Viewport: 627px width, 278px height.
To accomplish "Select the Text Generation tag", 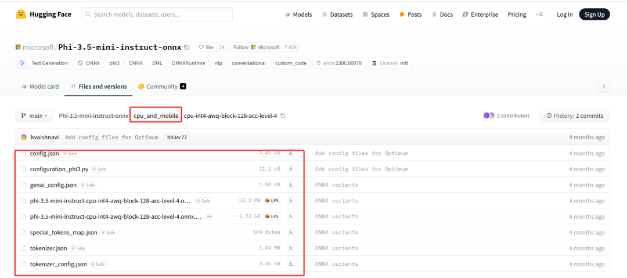I will tap(44, 63).
